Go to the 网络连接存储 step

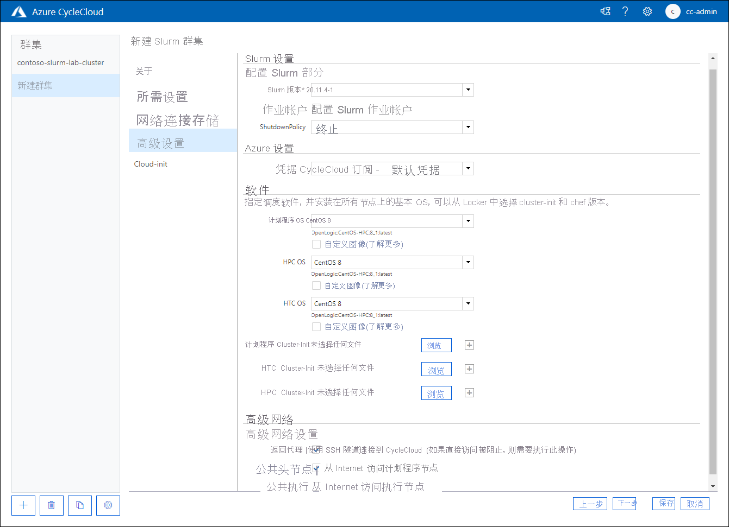pos(177,120)
